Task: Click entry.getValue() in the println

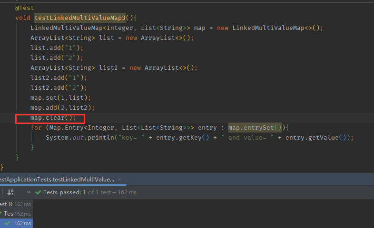Action: coord(316,138)
